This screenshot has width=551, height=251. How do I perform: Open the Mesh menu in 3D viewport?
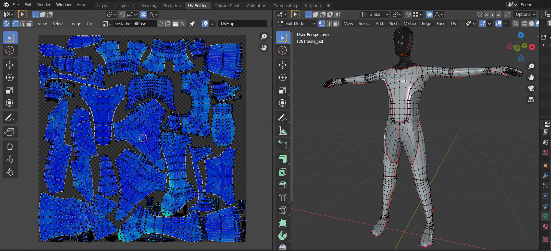tap(393, 24)
